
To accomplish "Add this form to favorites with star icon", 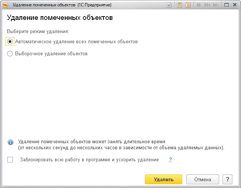I will (169, 5).
